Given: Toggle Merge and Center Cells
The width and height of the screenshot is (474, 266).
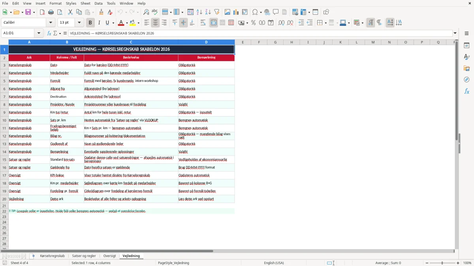Looking at the screenshot, I should pos(214,23).
